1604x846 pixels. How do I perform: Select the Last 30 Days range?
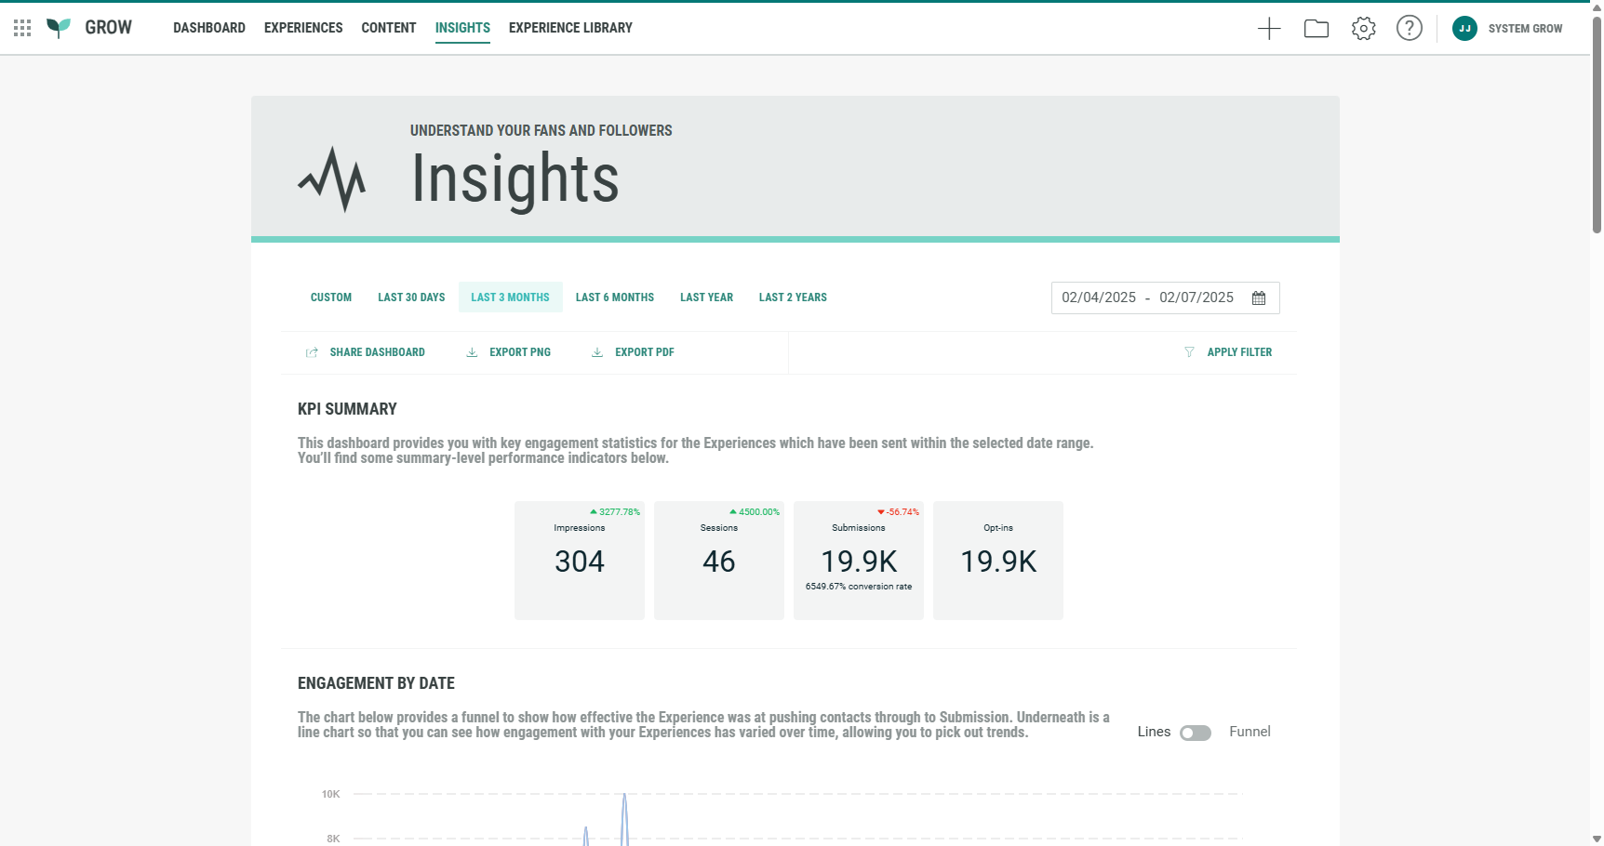[x=411, y=297]
